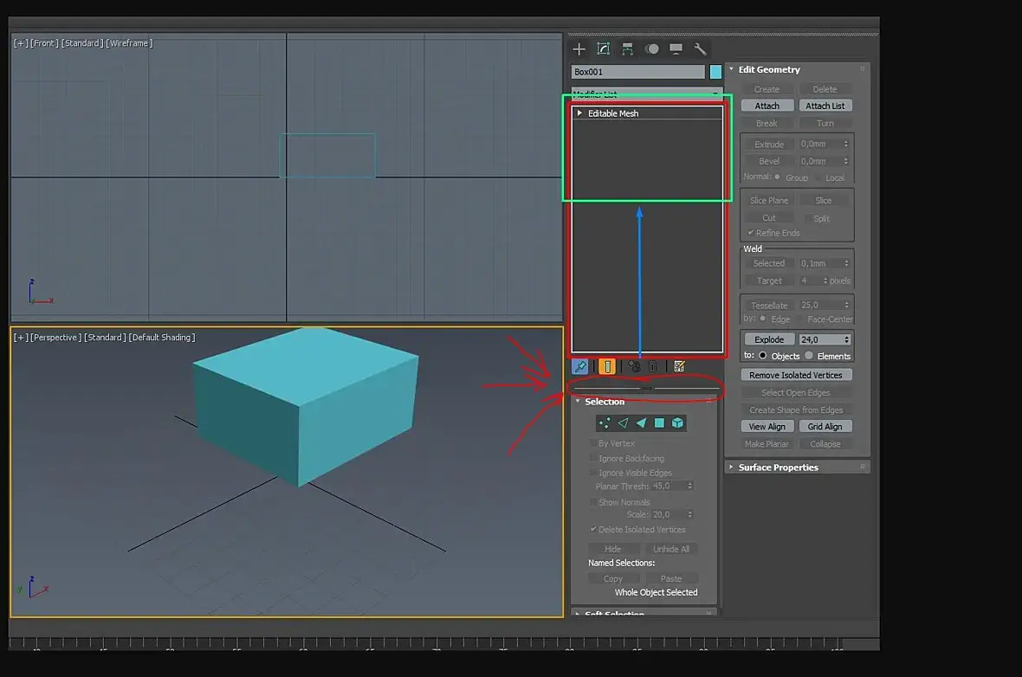Collapse the Selection rollout

pos(604,402)
